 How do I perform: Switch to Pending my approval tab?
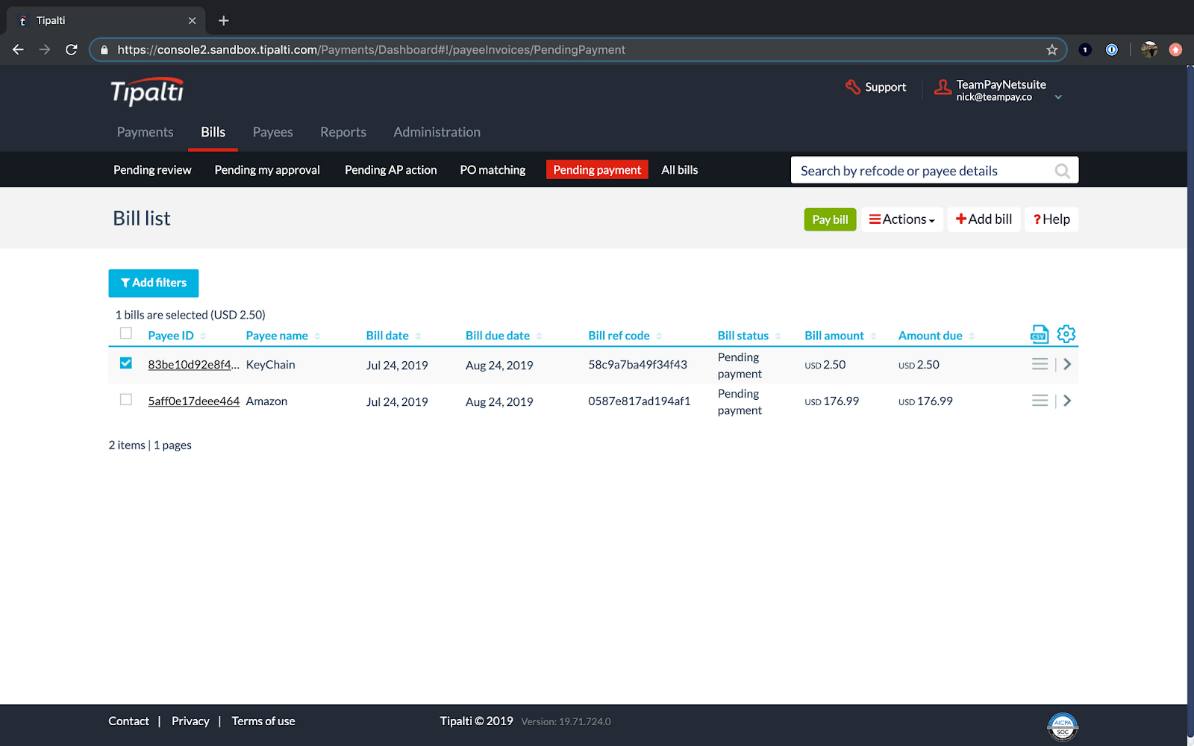(x=267, y=170)
